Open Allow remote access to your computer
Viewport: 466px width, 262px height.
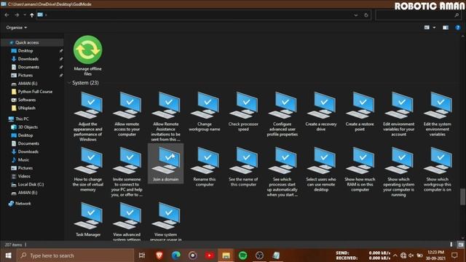(127, 114)
